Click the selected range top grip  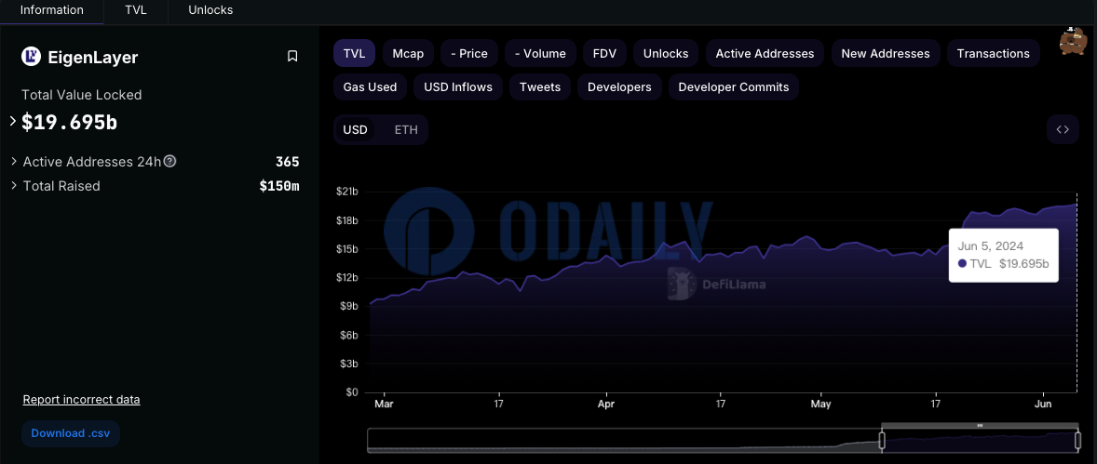pos(980,425)
